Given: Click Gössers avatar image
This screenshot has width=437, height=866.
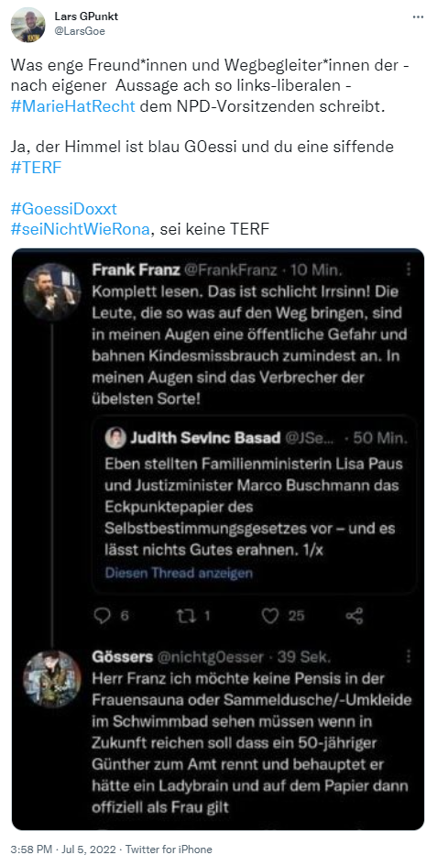Looking at the screenshot, I should [x=52, y=679].
